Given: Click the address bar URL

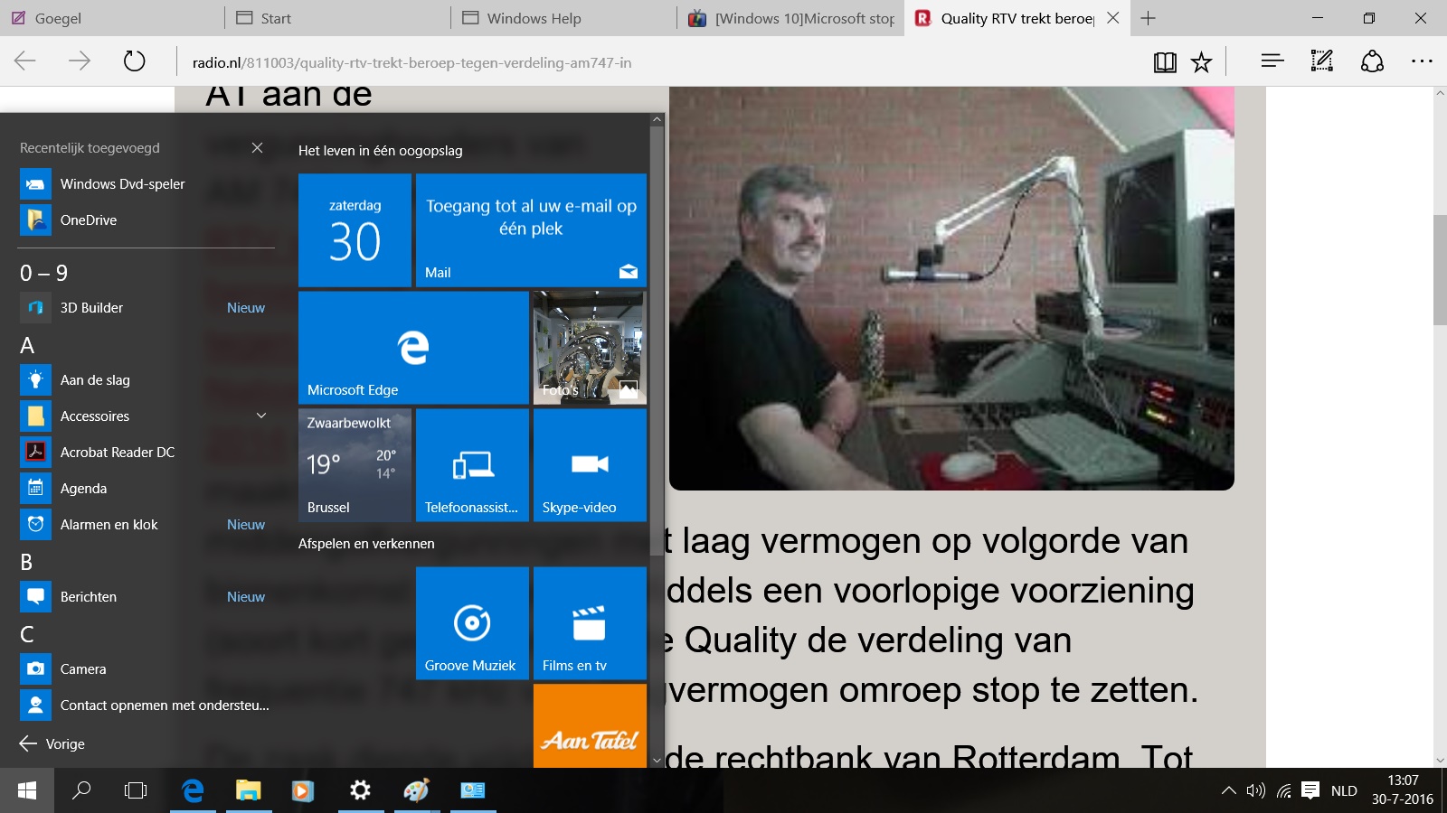Looking at the screenshot, I should [411, 62].
